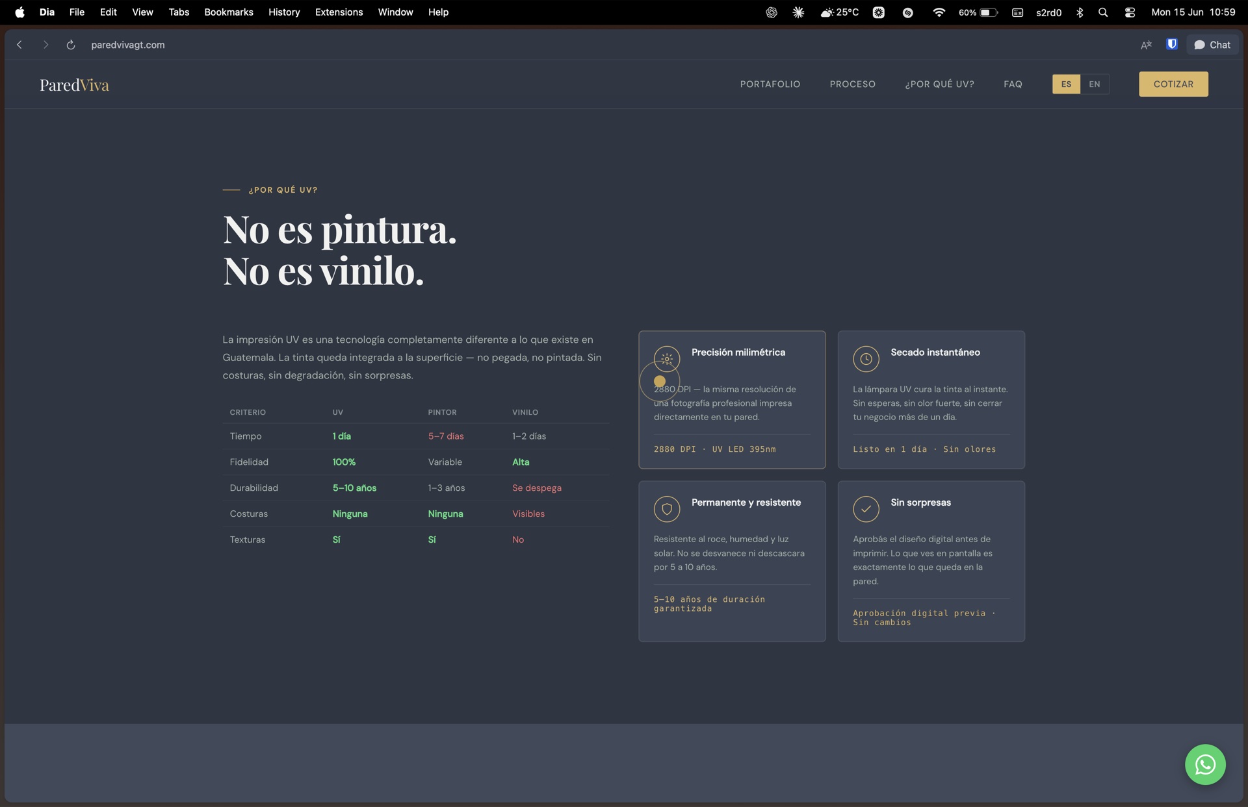This screenshot has width=1248, height=807.
Task: Open the Bitwarden shield extension
Action: click(1172, 44)
